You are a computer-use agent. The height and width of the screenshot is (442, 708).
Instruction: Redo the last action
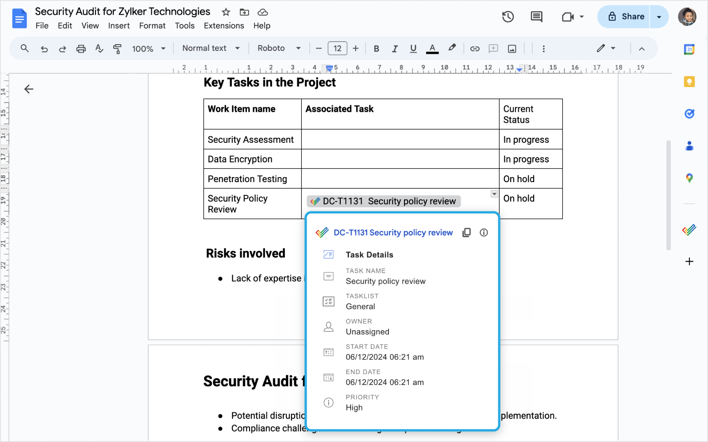[x=62, y=49]
